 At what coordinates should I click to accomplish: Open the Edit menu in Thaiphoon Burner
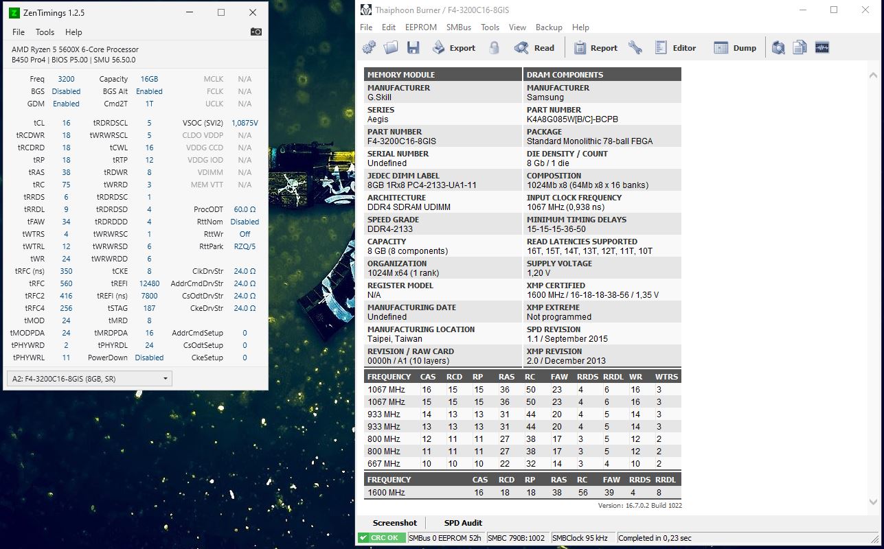(x=389, y=27)
